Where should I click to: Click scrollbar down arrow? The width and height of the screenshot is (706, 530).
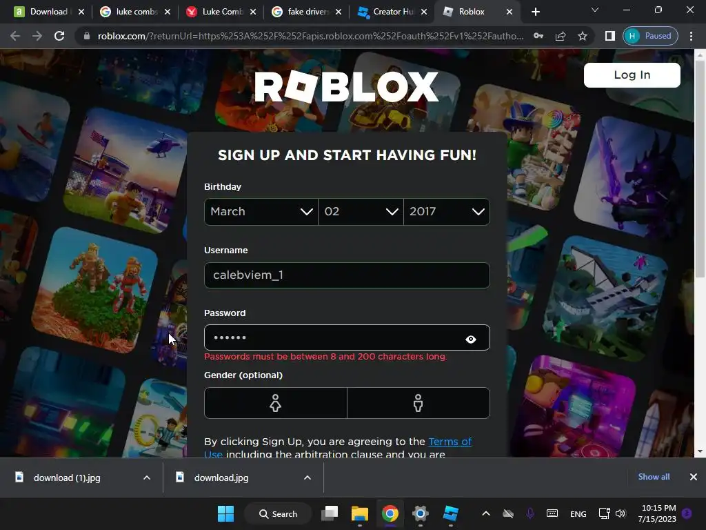[700, 451]
